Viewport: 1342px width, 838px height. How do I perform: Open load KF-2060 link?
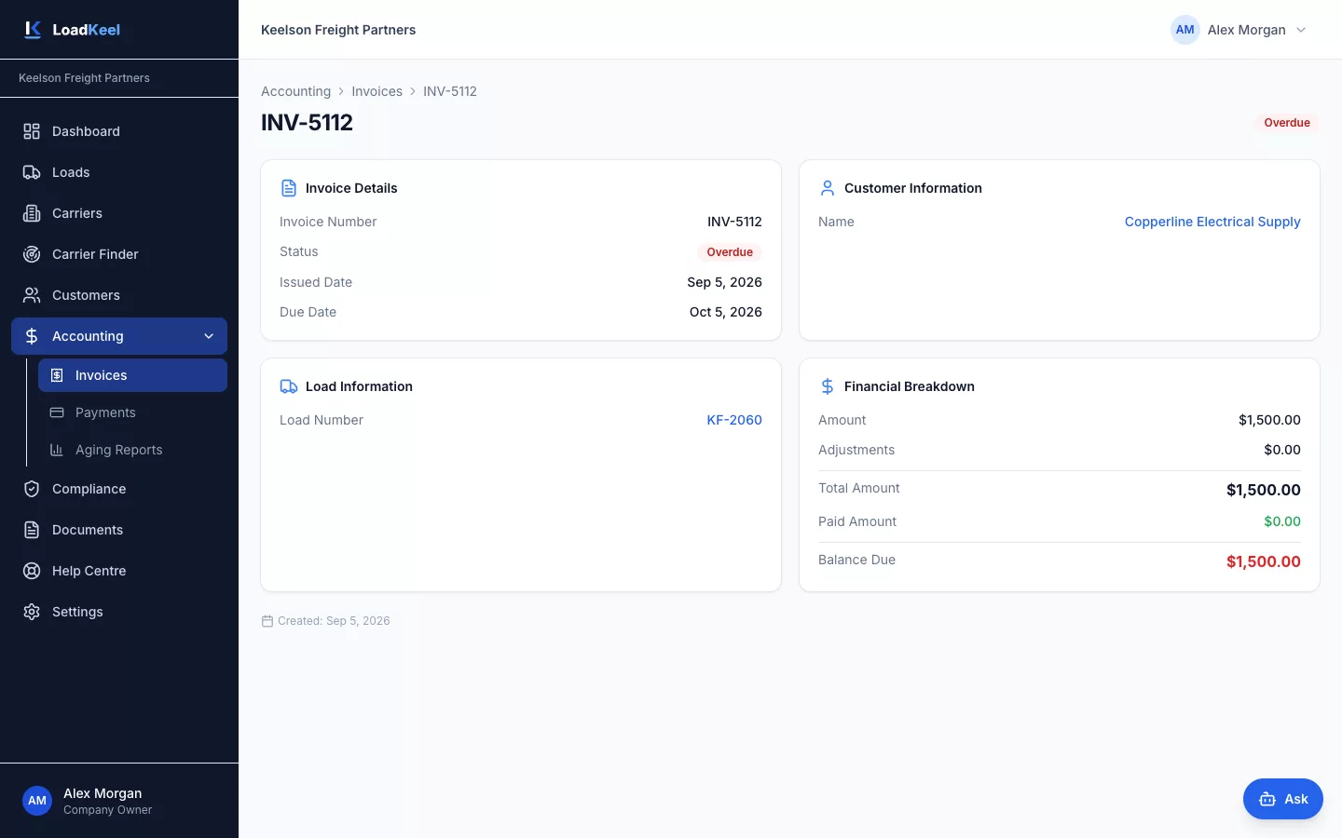(x=734, y=420)
